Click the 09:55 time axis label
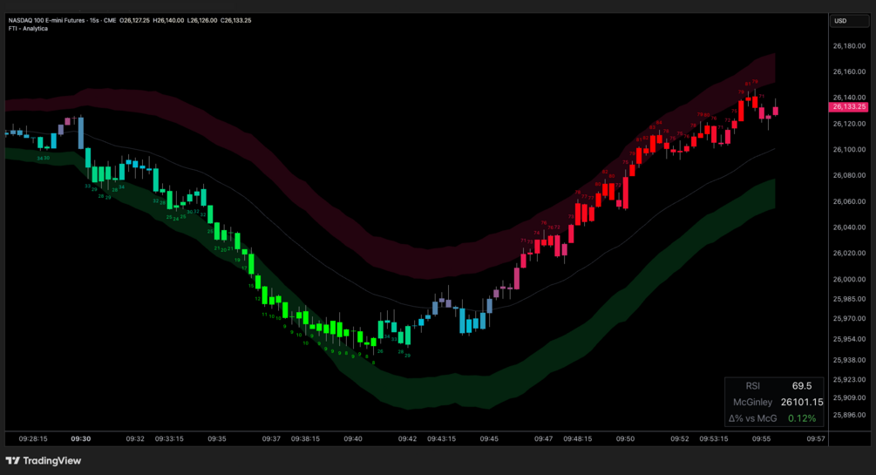The height and width of the screenshot is (475, 876). tap(762, 438)
